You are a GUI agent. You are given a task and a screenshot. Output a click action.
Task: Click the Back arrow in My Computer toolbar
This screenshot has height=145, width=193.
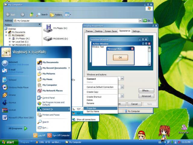[x=10, y=15]
